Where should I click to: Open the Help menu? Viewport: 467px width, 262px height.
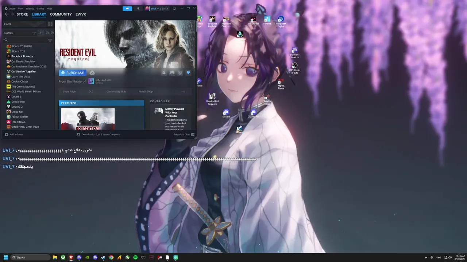point(49,8)
